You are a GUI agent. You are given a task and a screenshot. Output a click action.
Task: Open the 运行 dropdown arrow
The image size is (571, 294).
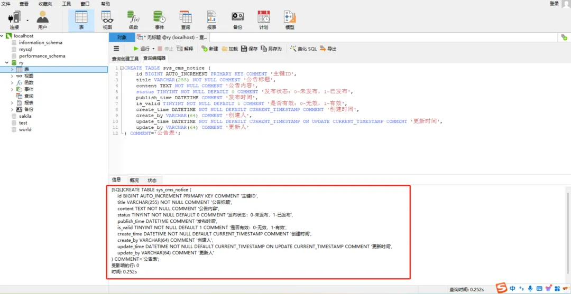click(x=153, y=49)
